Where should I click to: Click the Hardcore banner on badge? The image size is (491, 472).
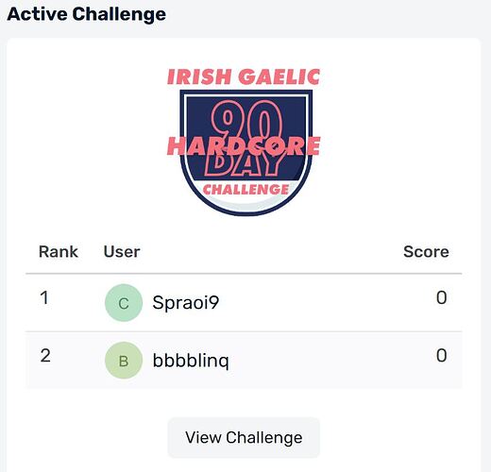point(244,146)
